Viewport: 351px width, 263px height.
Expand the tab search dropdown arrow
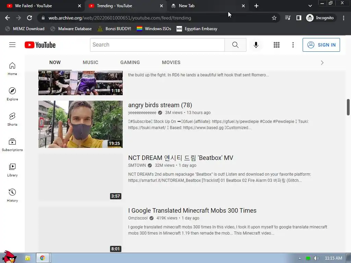coord(310,6)
